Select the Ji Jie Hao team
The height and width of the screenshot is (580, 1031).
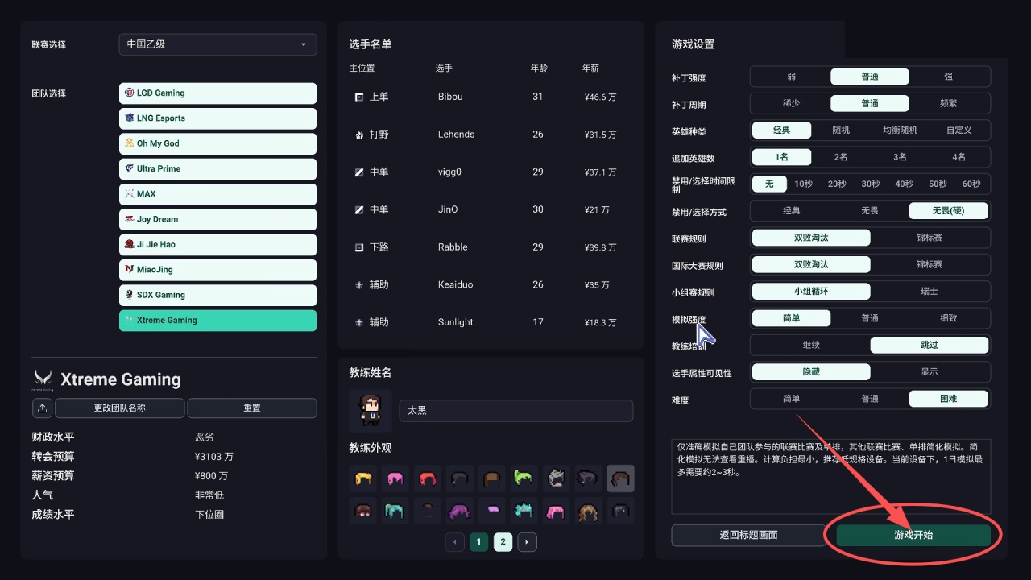(x=217, y=244)
